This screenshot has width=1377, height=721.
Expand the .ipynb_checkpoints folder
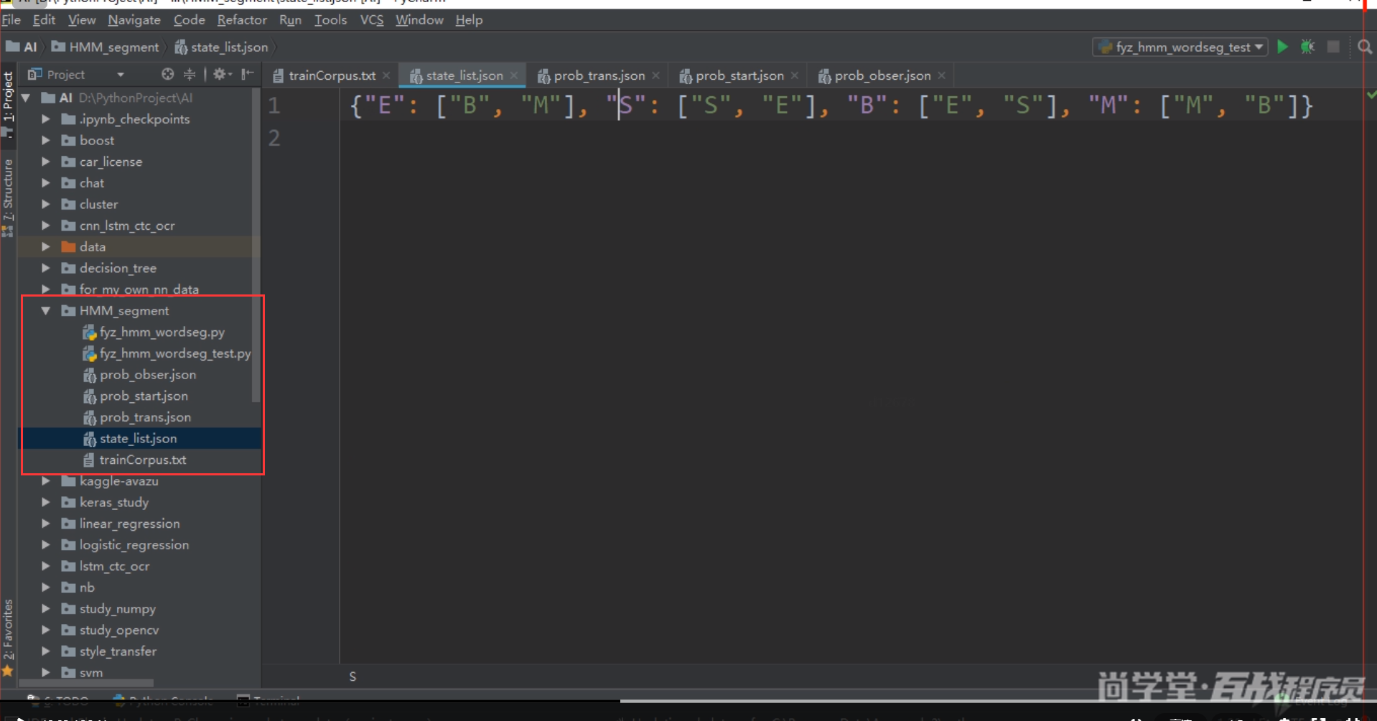pyautogui.click(x=46, y=119)
